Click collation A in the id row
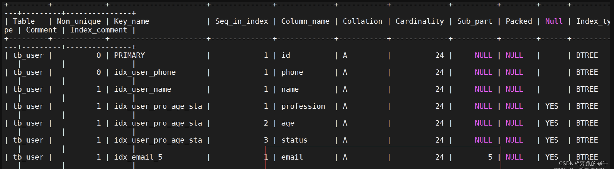614x169 pixels. pos(345,55)
